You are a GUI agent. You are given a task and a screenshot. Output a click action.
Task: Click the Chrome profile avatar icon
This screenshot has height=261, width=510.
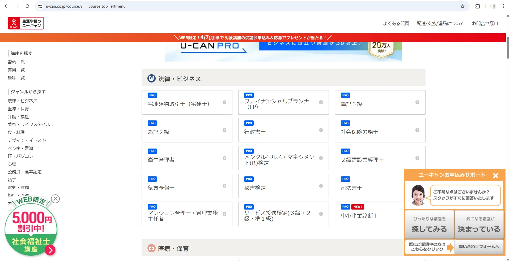click(x=493, y=6)
